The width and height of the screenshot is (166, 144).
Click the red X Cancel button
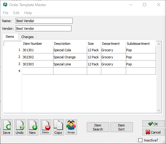click(153, 132)
